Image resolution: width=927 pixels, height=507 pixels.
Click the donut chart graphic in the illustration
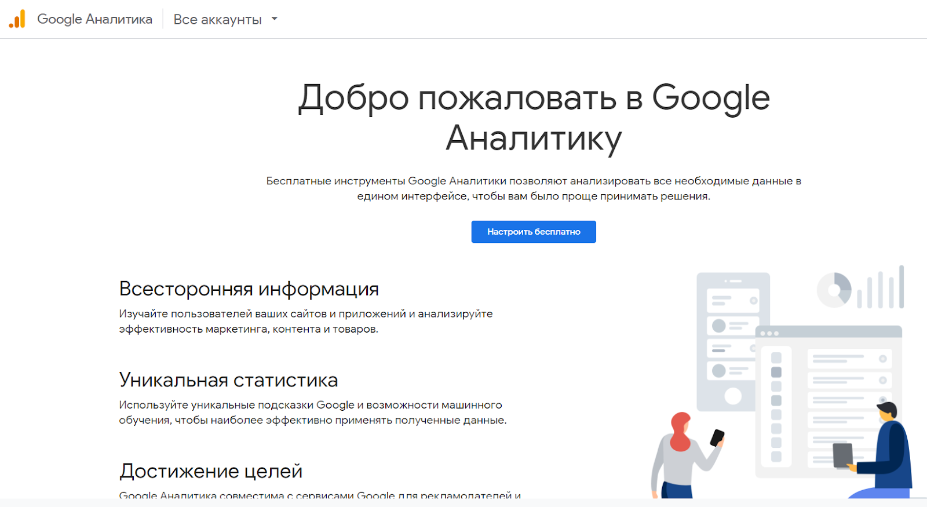(834, 290)
